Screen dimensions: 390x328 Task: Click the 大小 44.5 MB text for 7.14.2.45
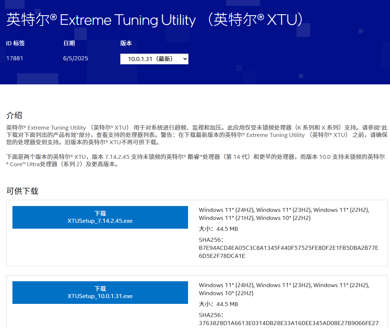(x=218, y=229)
